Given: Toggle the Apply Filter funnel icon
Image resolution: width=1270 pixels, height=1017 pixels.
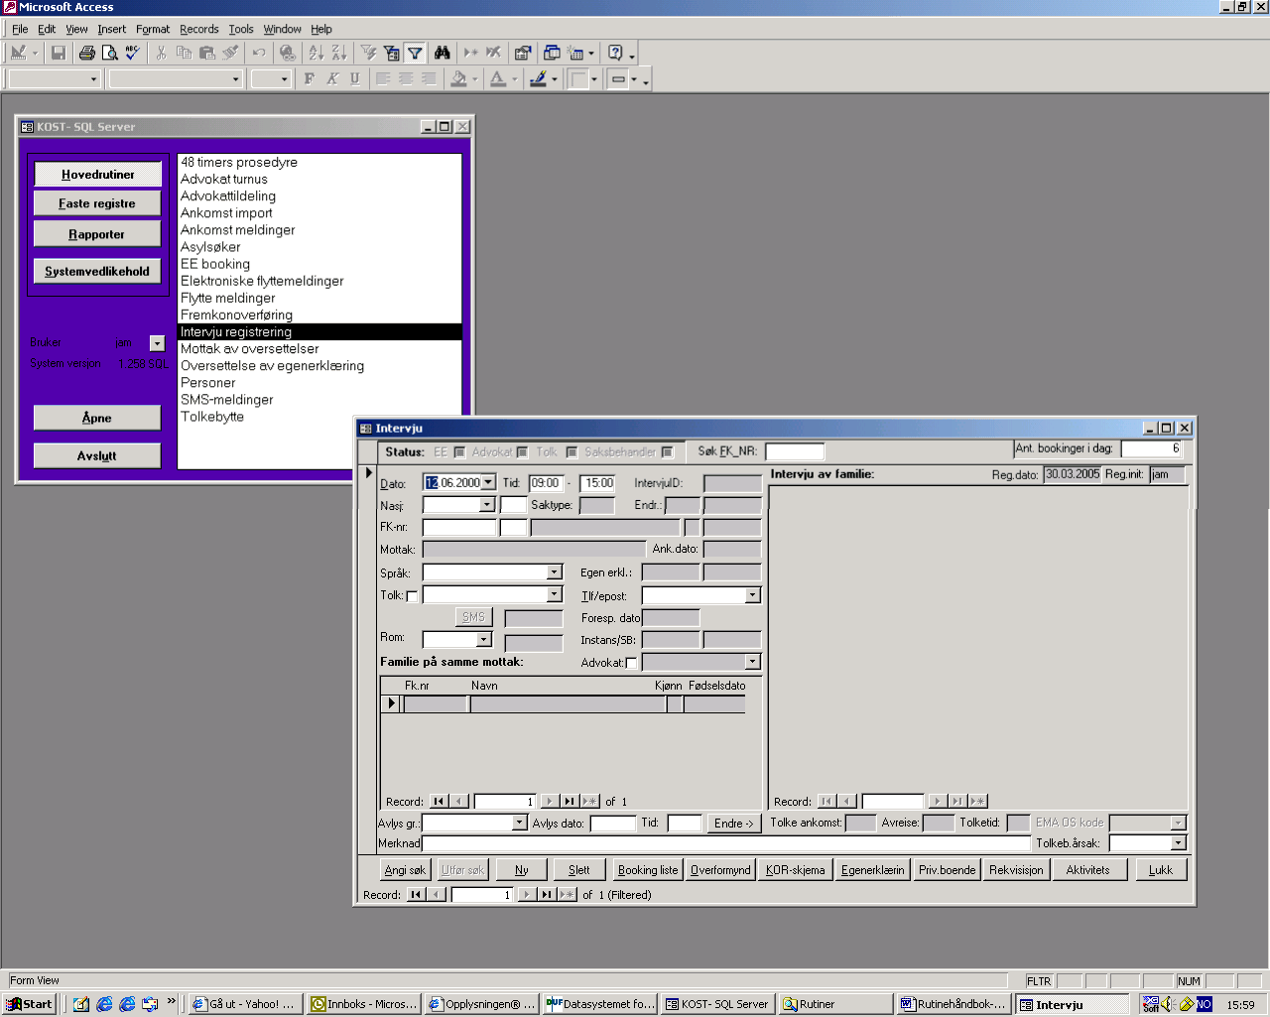Looking at the screenshot, I should tap(415, 53).
